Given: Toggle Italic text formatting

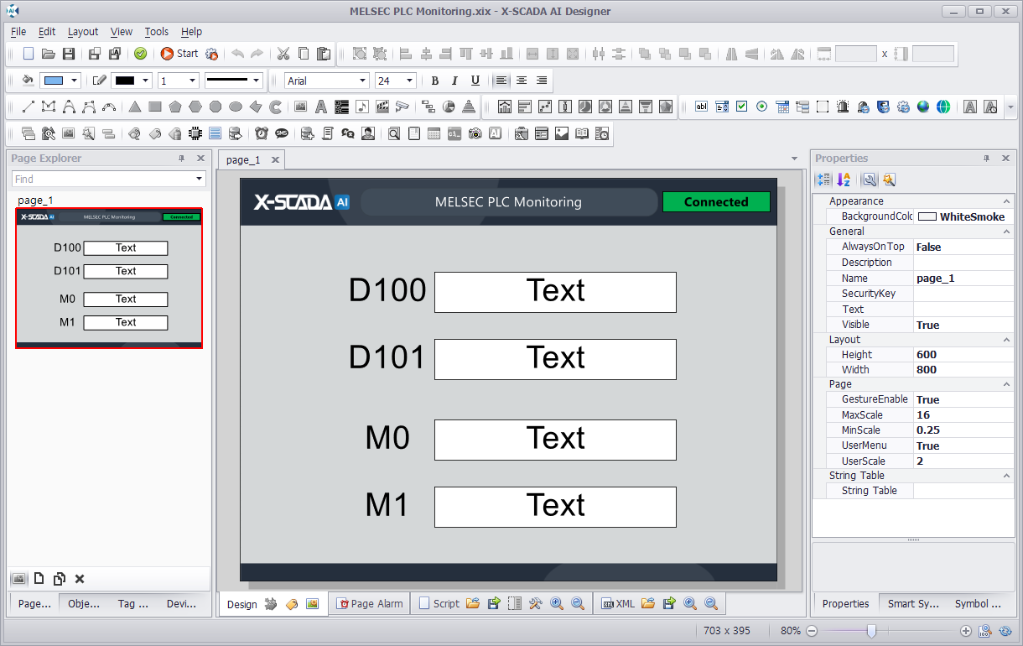Looking at the screenshot, I should 454,81.
